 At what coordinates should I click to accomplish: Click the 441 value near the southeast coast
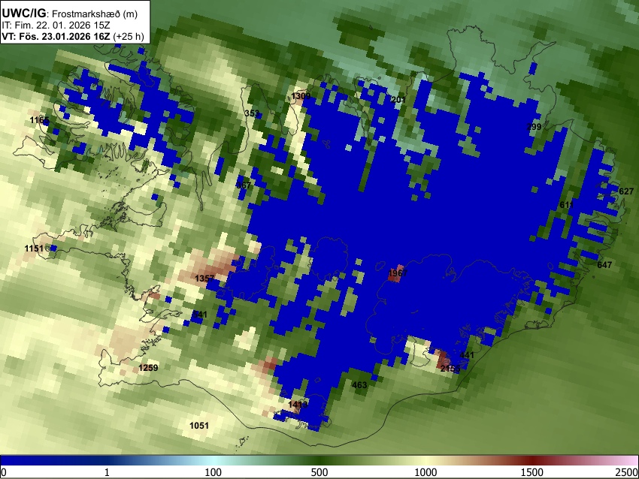pos(467,355)
